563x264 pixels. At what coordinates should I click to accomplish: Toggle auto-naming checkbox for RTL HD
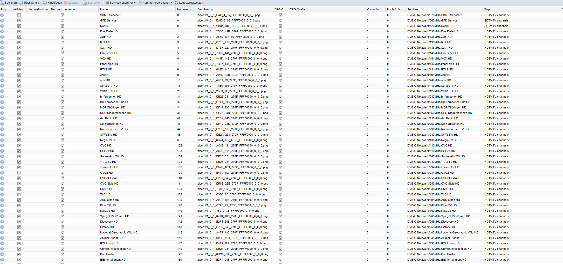pos(63,42)
